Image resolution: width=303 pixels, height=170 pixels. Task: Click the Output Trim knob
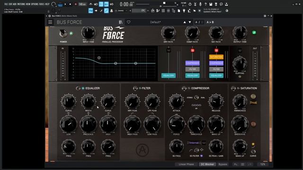(240, 33)
